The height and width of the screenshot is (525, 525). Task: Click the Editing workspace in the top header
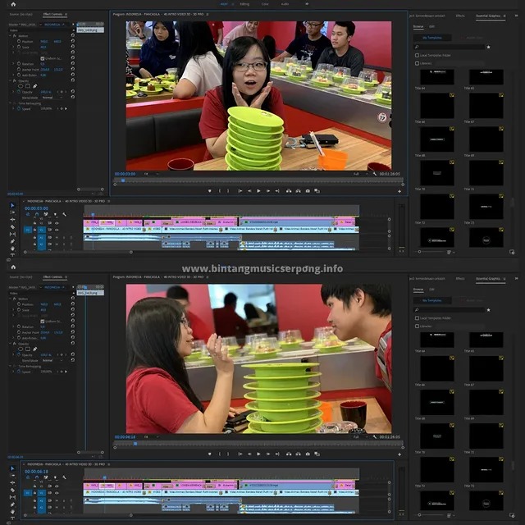249,3
